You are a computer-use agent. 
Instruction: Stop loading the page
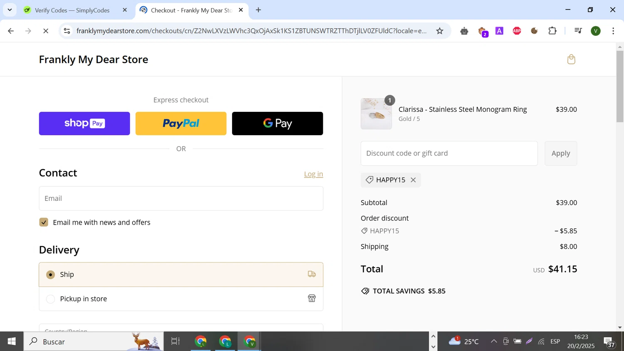pyautogui.click(x=46, y=31)
